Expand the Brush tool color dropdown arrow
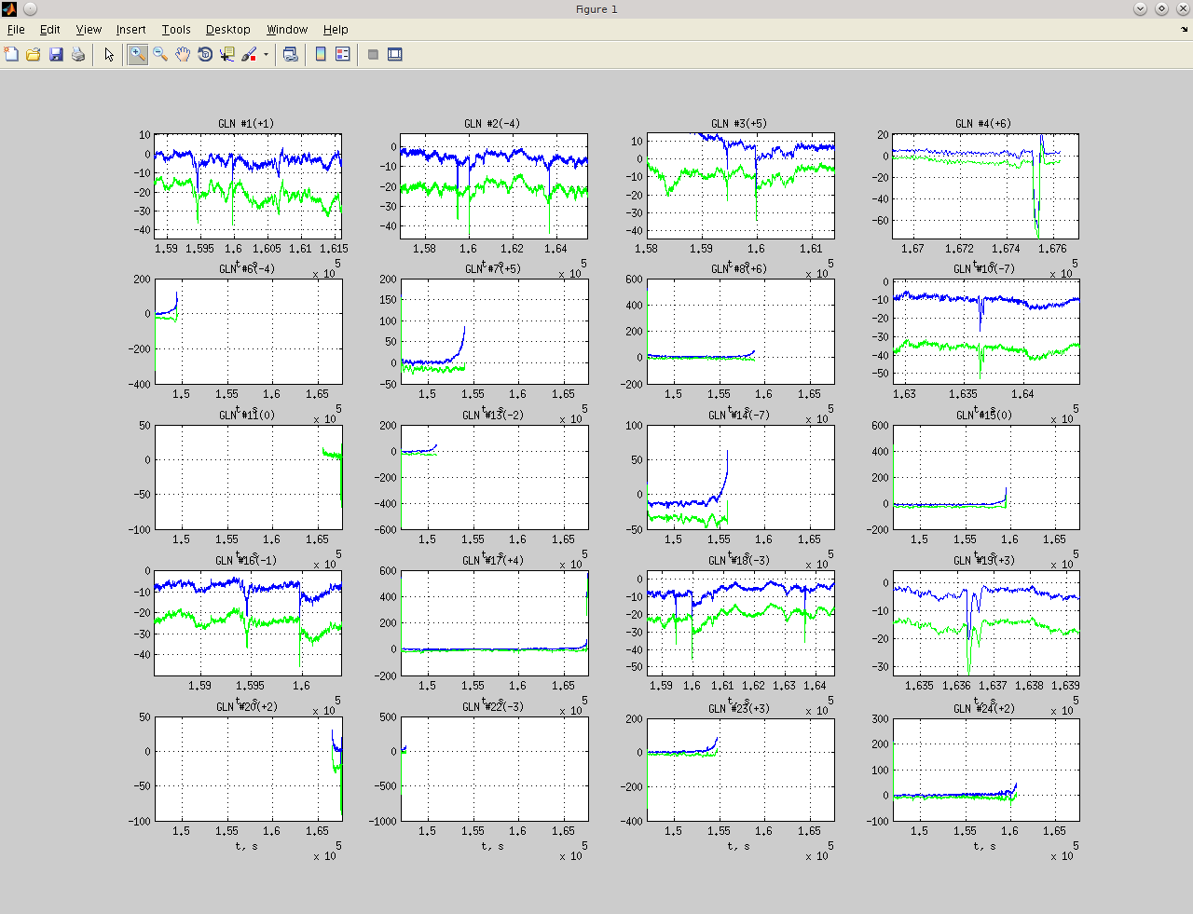 point(266,55)
